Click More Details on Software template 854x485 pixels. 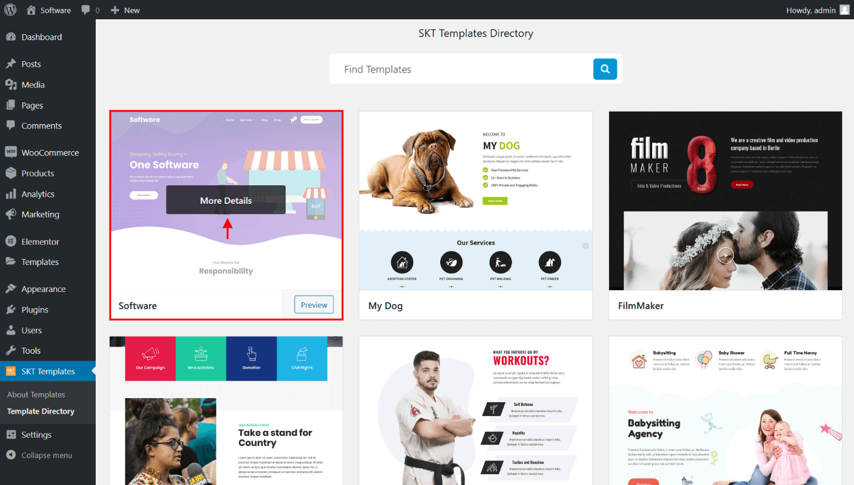(226, 200)
